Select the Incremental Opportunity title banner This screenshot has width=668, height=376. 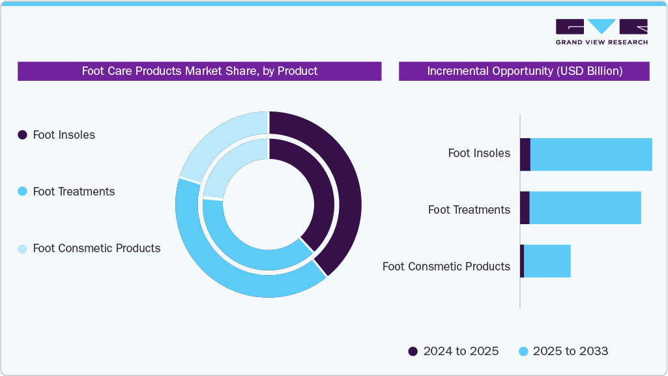(x=524, y=72)
